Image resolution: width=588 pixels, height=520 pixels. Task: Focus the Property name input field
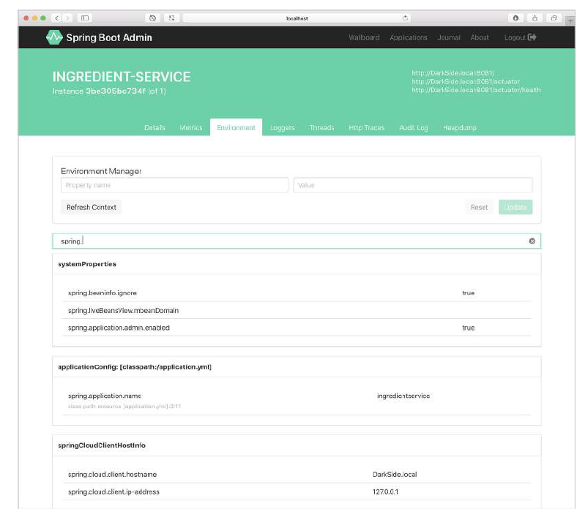[x=174, y=185]
